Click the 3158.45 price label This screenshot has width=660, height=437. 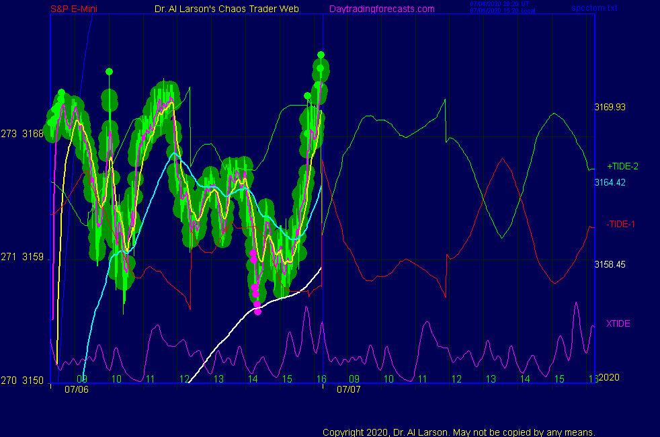(610, 264)
